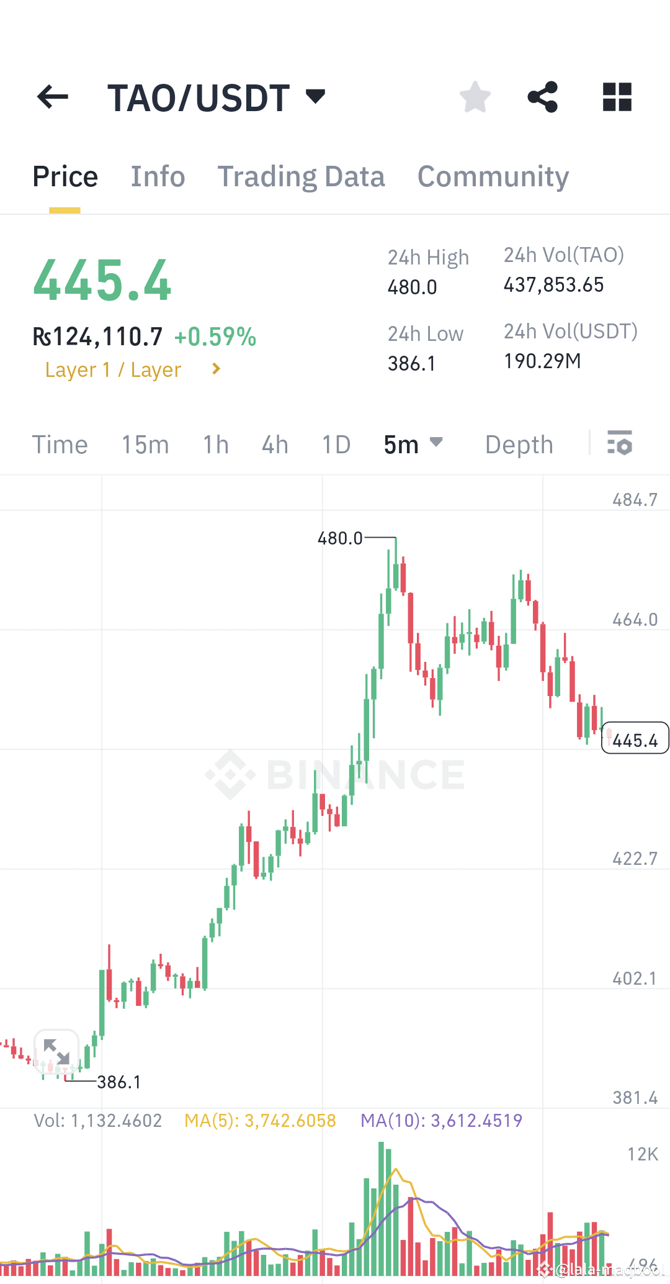
Task: Tap the current price tag 445.4
Action: tap(635, 739)
